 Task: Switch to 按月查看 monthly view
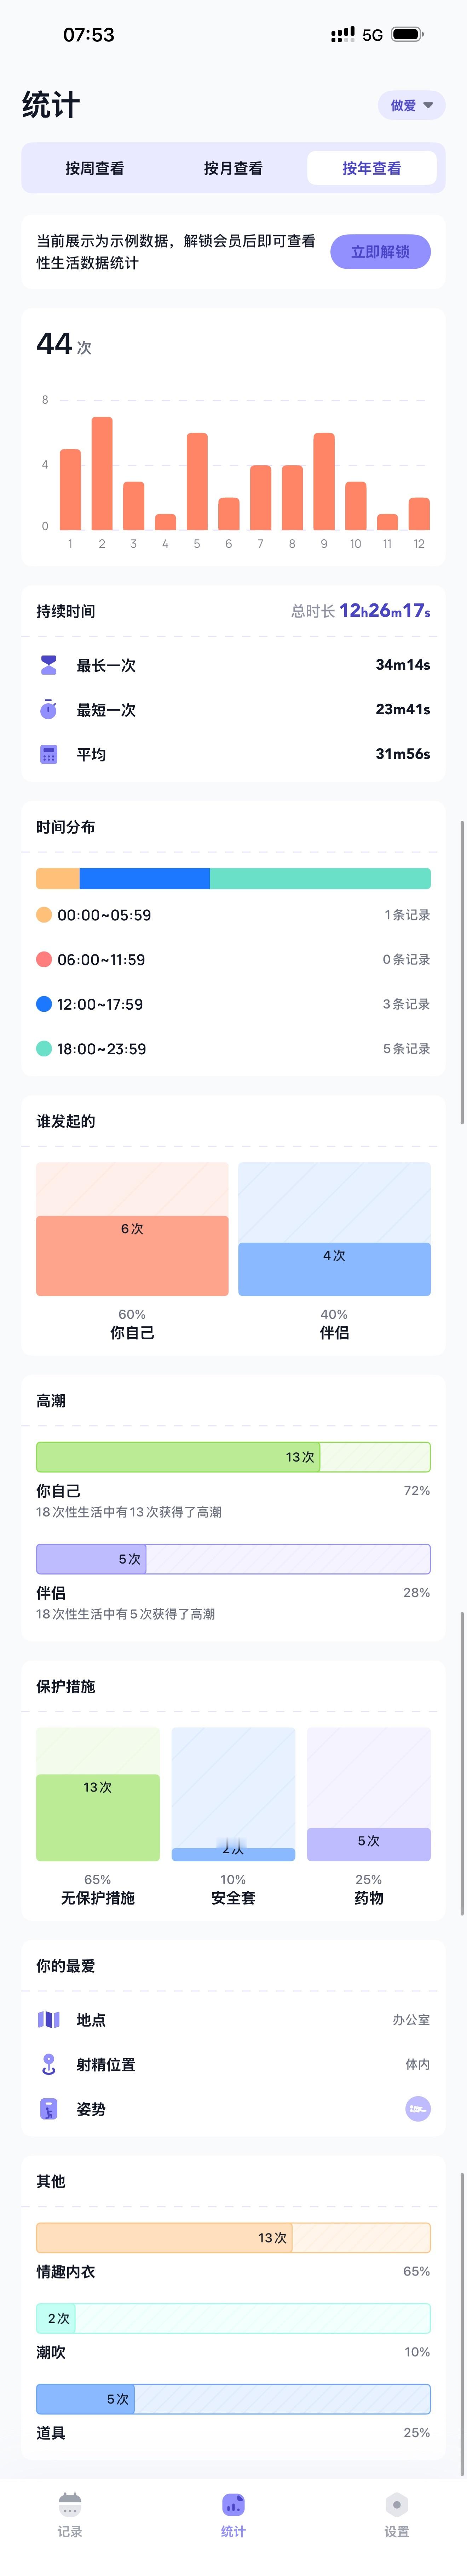[x=233, y=168]
